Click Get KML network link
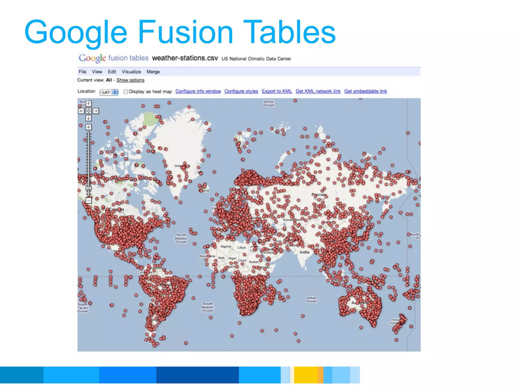Viewport: 519px width, 389px height. [x=318, y=91]
